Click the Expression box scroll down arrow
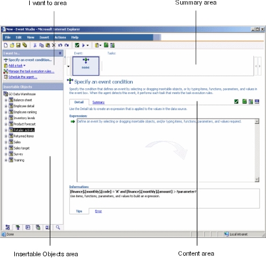The width and height of the screenshot is (266, 258). coord(257,179)
